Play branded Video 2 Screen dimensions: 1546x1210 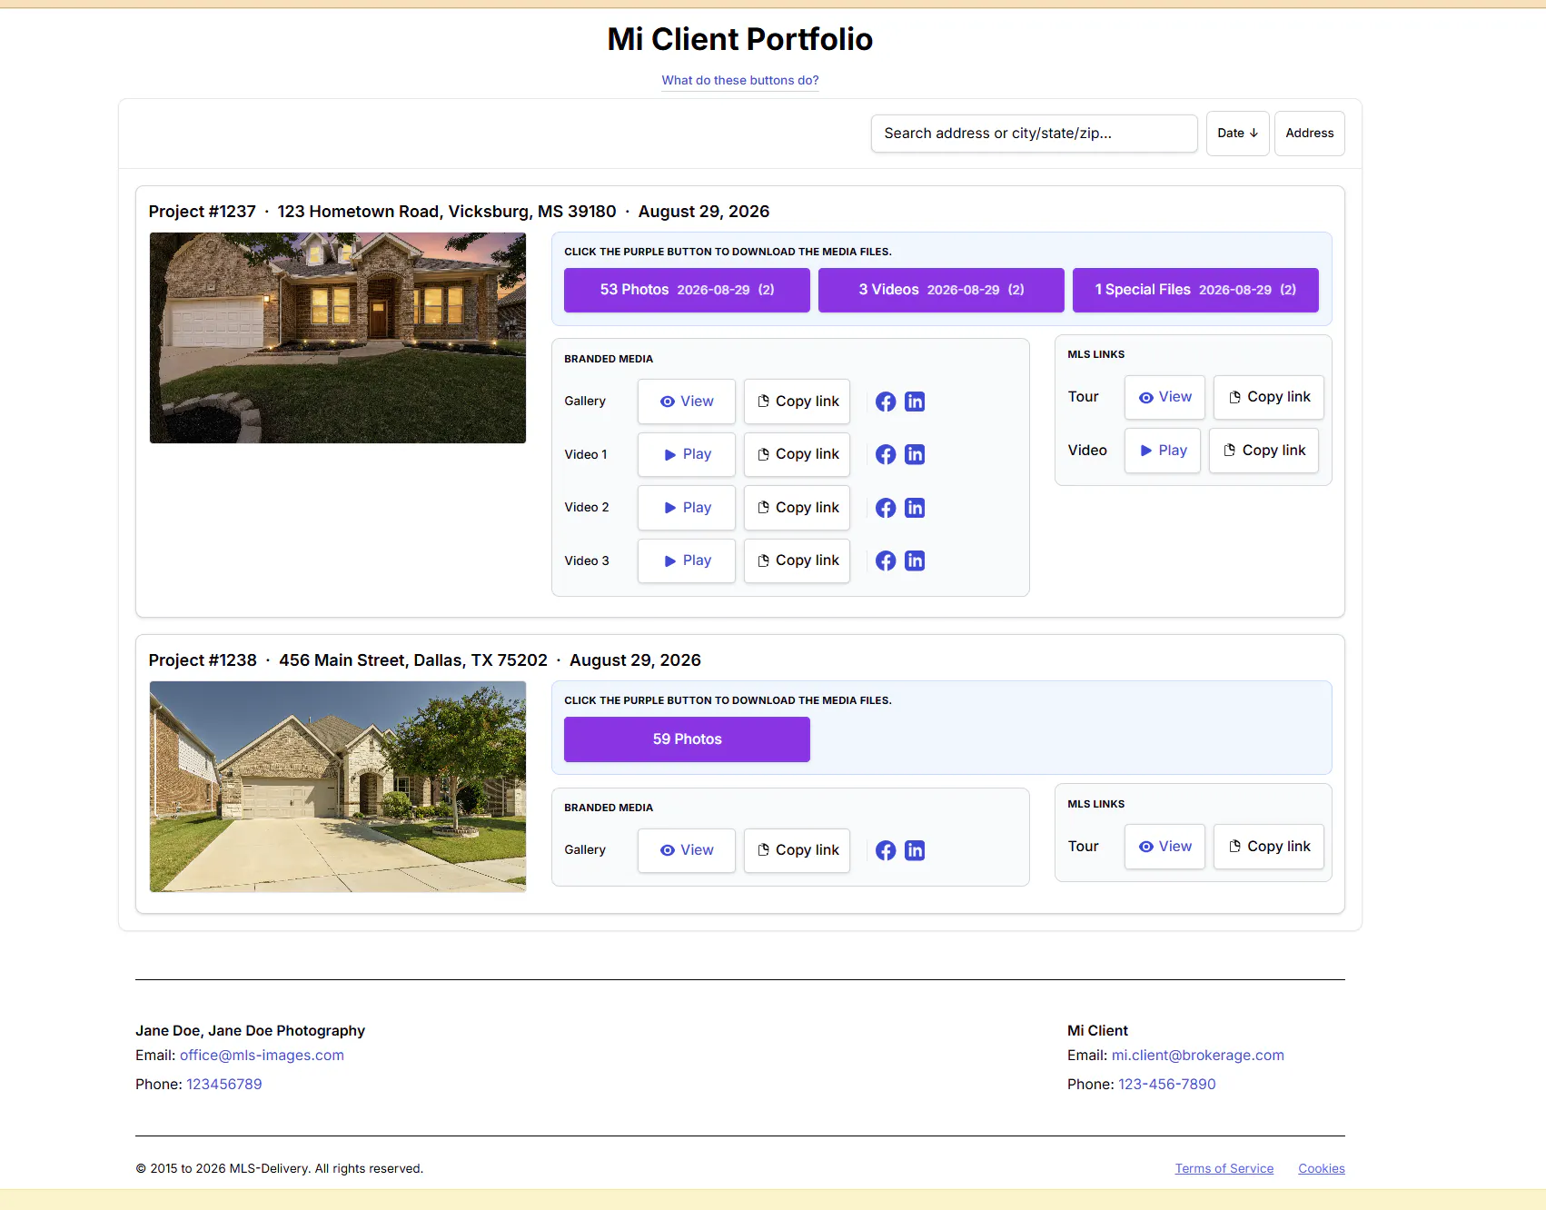pos(687,508)
